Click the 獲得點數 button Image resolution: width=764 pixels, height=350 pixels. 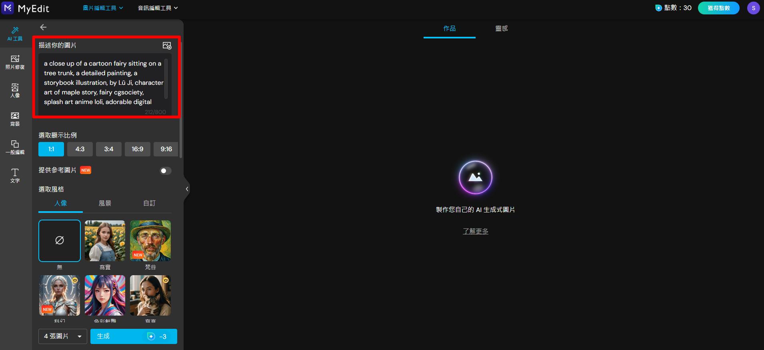point(718,8)
